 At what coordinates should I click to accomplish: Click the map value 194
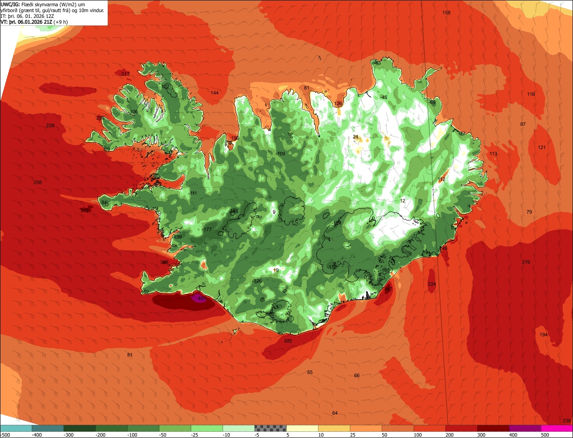543,335
